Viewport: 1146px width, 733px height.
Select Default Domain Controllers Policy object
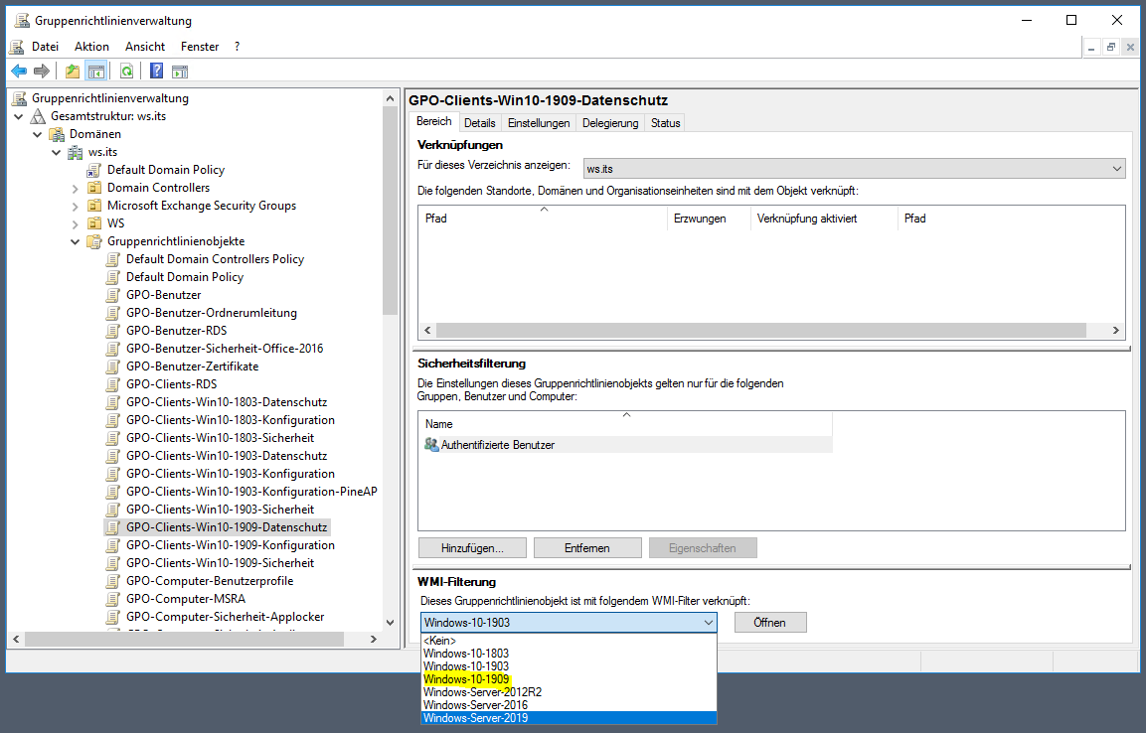coord(215,259)
